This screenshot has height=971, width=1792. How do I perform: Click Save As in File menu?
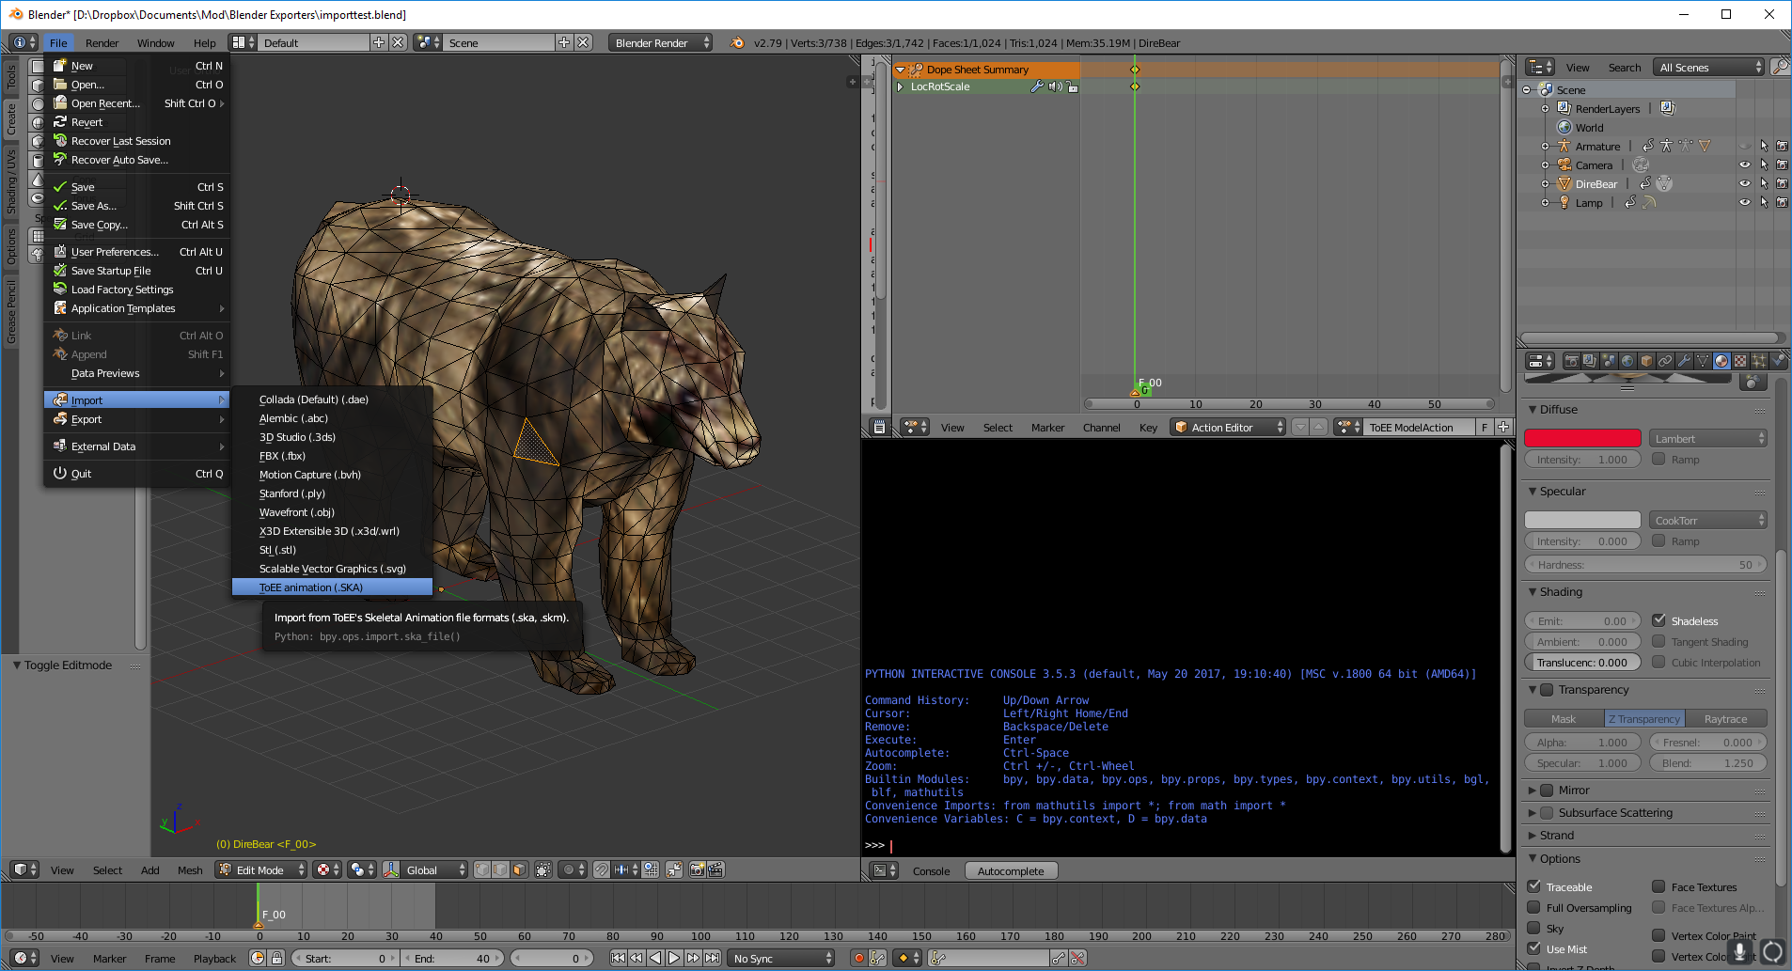click(137, 206)
